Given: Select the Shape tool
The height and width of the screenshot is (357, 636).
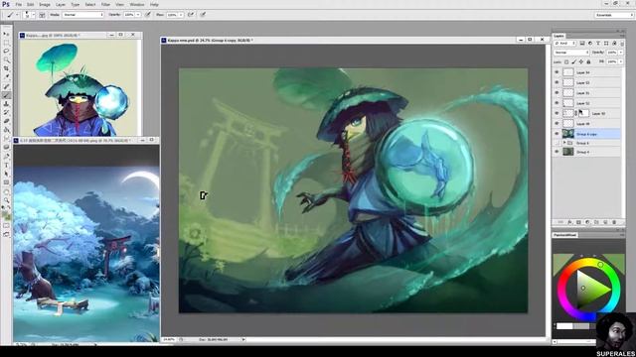Looking at the screenshot, I should [6, 182].
